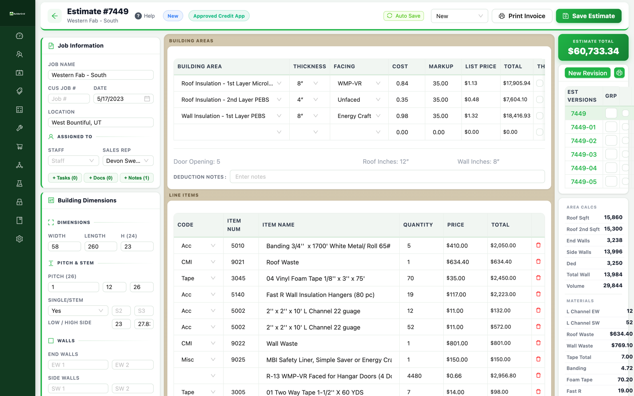
Task: Click the Width field showing 58
Action: tap(64, 246)
